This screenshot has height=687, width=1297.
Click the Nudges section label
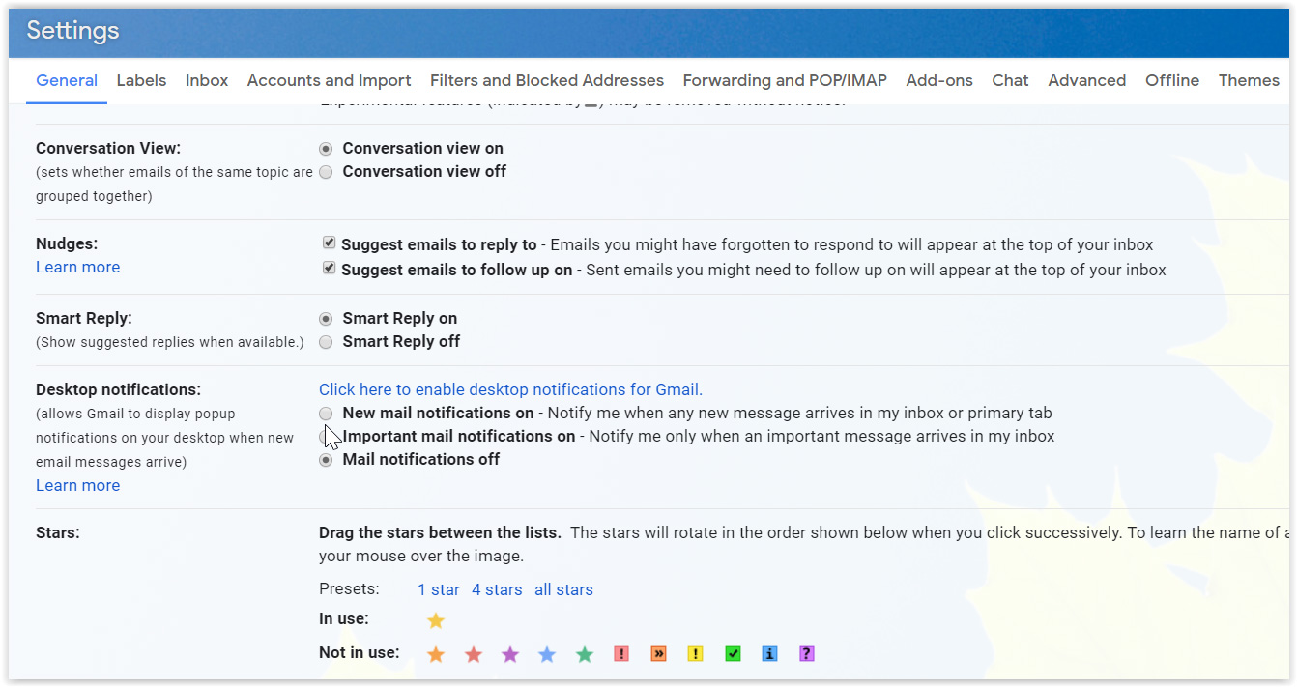click(x=67, y=245)
